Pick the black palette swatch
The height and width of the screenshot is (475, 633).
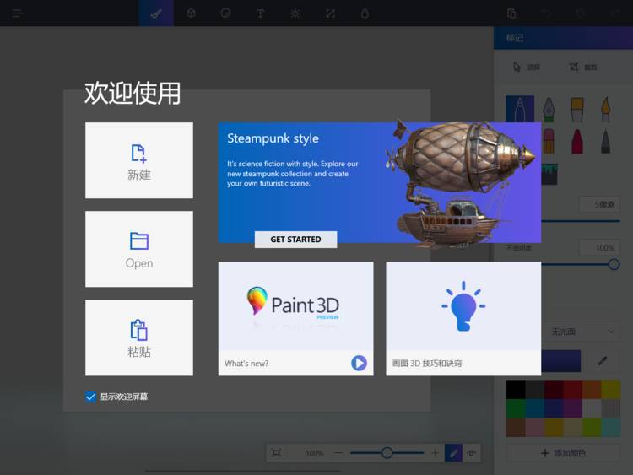[x=516, y=390]
